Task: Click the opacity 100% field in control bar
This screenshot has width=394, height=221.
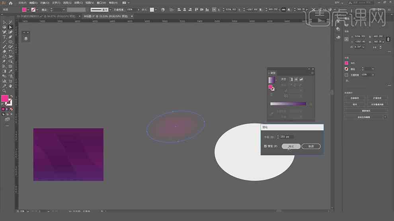Action: tap(131, 10)
